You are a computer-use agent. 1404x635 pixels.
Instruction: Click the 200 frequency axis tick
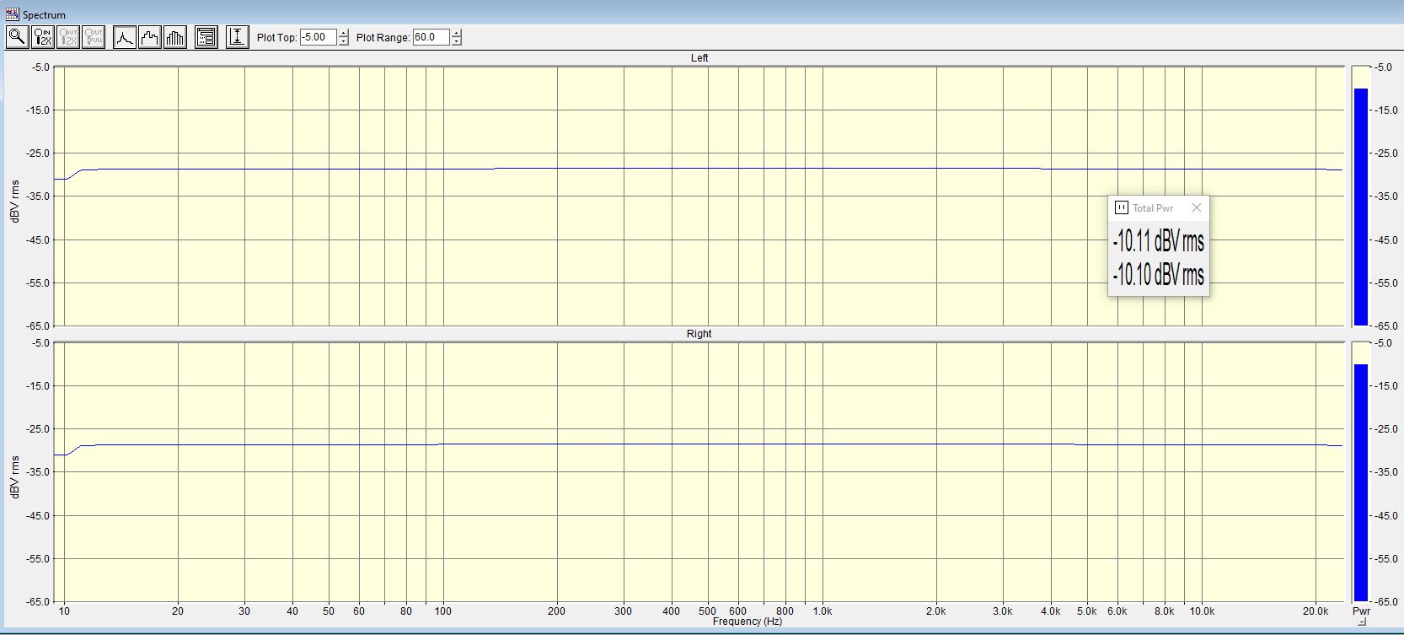pyautogui.click(x=557, y=611)
